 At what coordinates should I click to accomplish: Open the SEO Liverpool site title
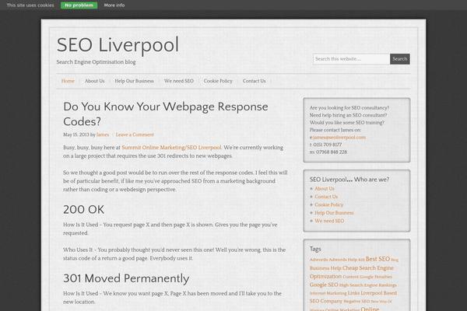118,45
